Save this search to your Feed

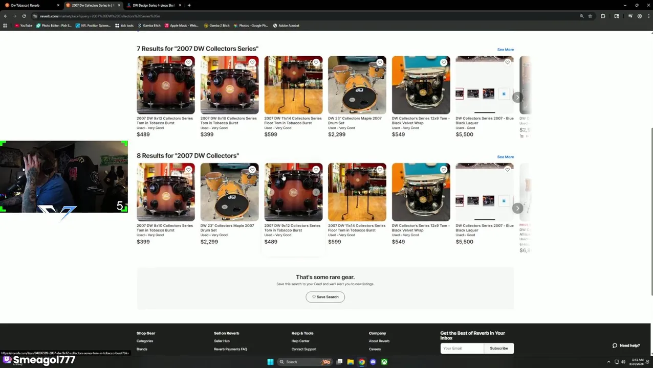325,297
